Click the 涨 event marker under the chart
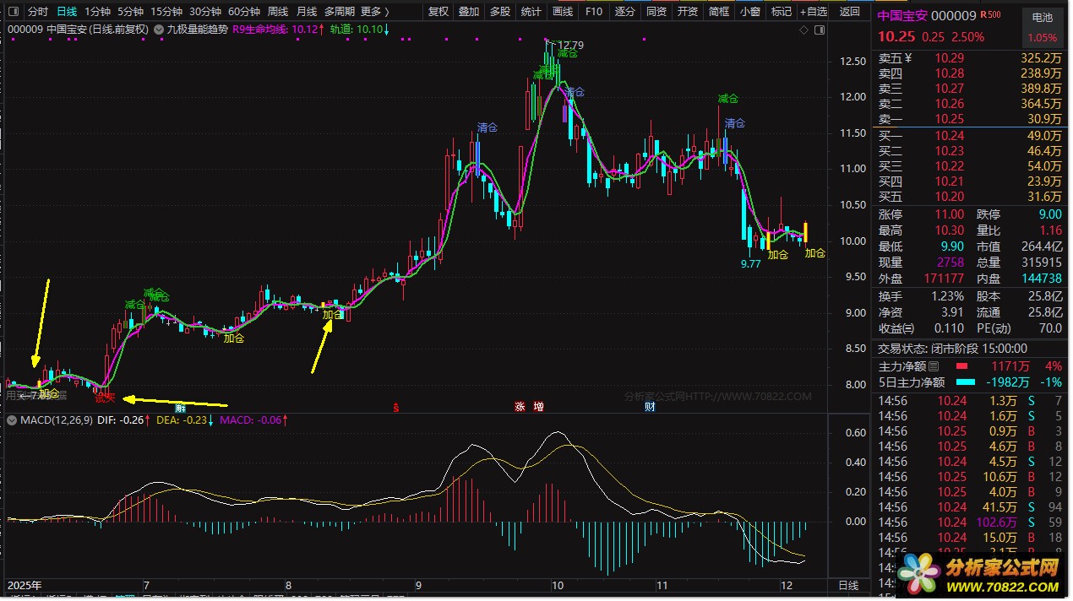The image size is (1073, 601). click(520, 407)
